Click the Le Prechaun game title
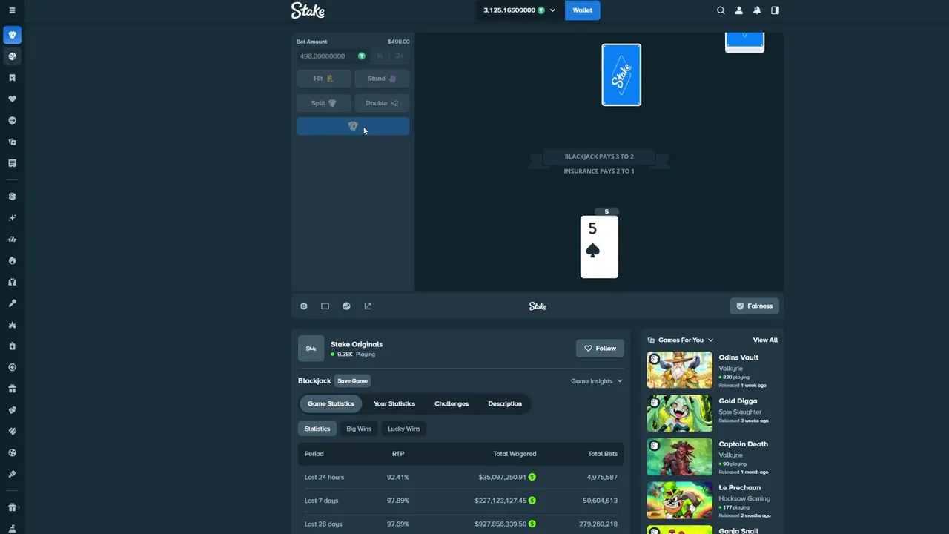The height and width of the screenshot is (534, 949). (x=739, y=488)
